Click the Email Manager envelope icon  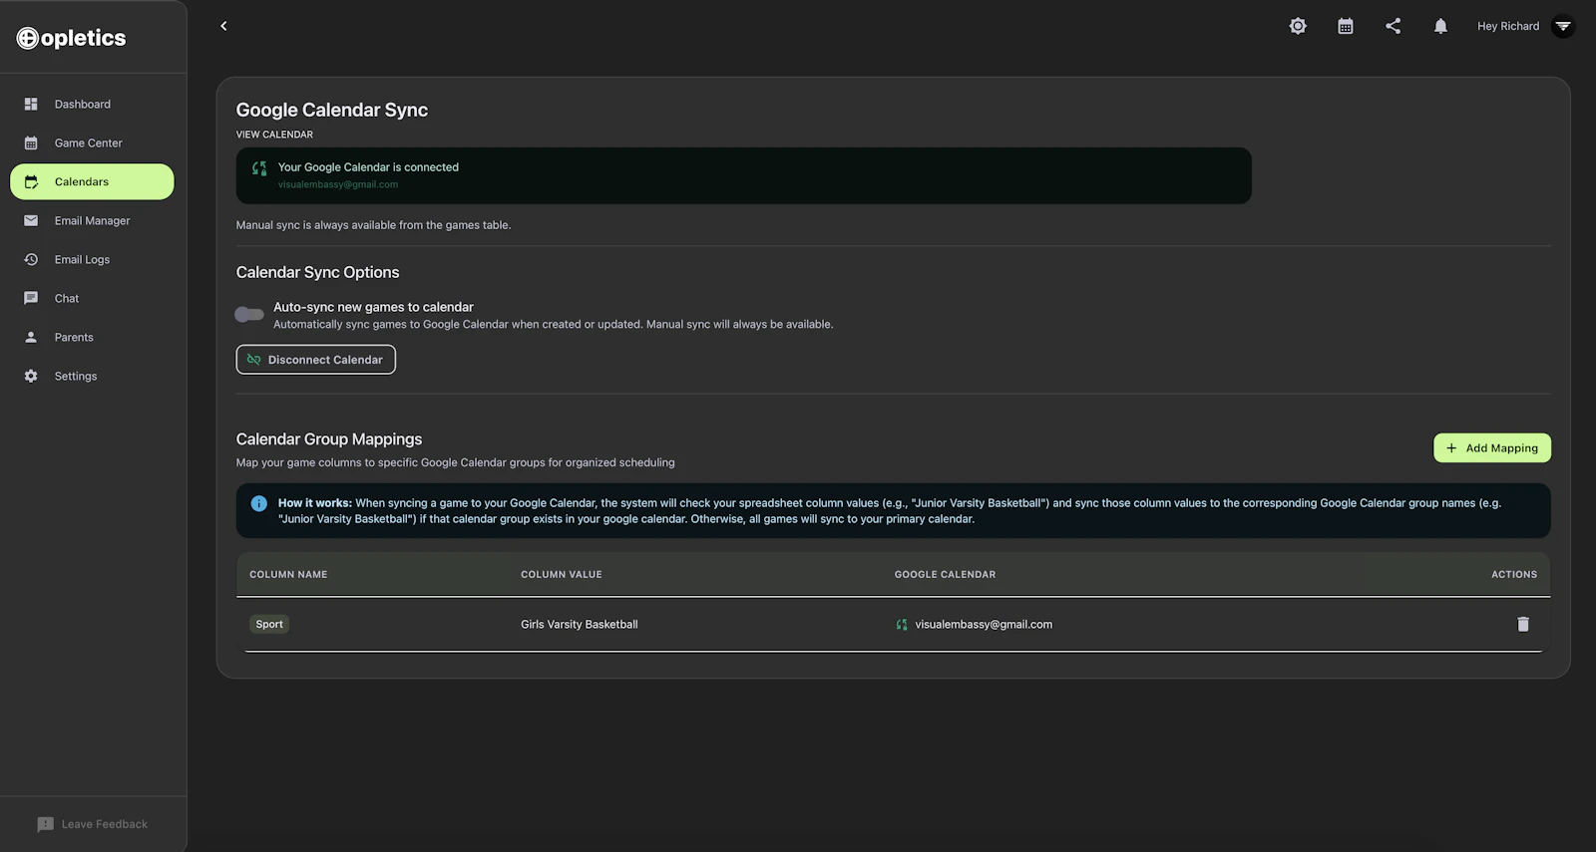point(31,220)
